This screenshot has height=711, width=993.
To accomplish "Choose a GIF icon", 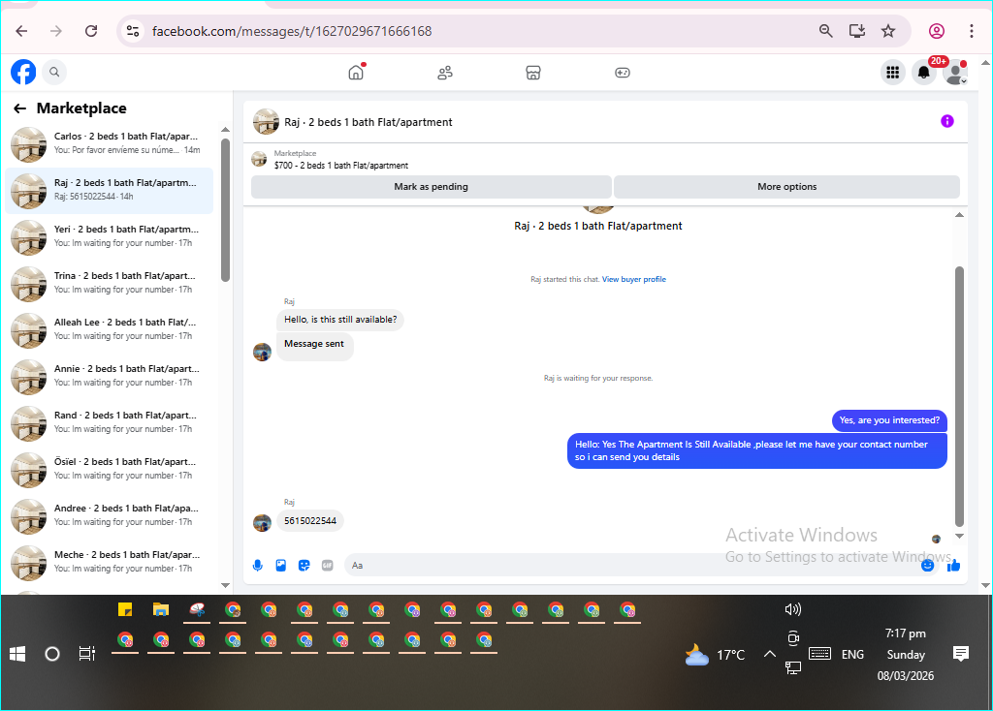I will click(x=328, y=566).
